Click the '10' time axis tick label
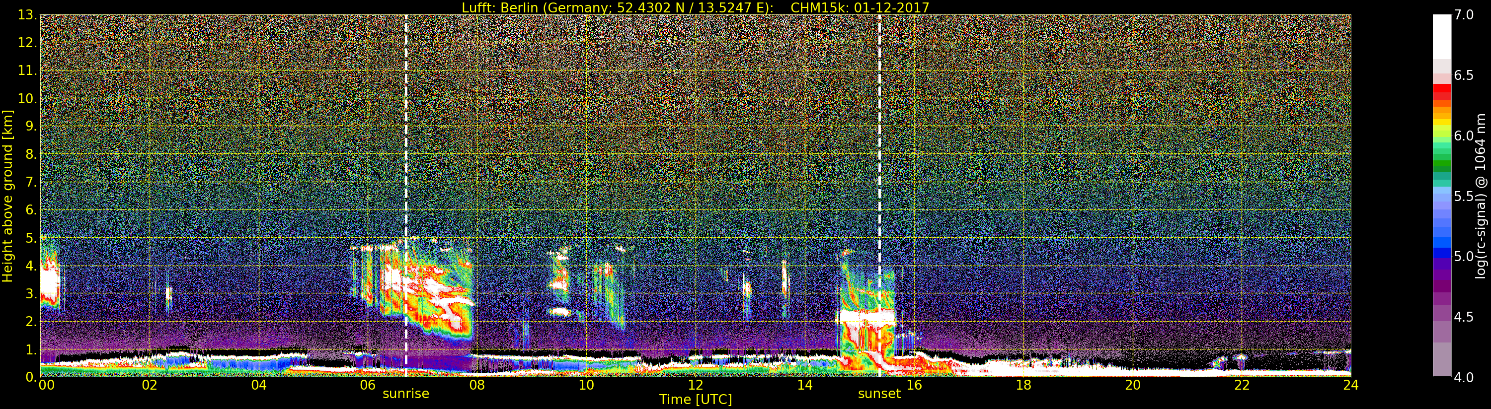Screen dimensions: 1491x409 pyautogui.click(x=586, y=385)
